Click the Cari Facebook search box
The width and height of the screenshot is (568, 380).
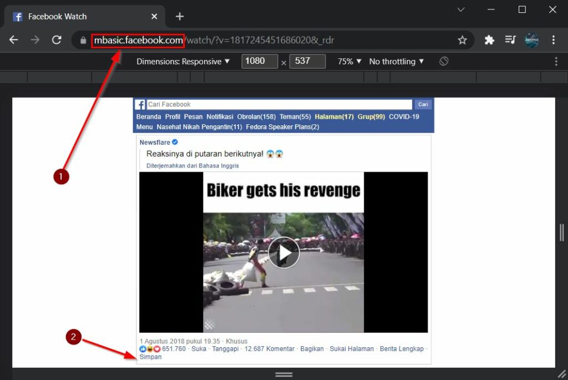pyautogui.click(x=280, y=104)
